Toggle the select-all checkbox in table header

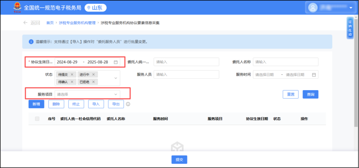pyautogui.click(x=37, y=119)
